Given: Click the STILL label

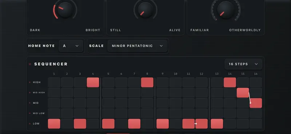Looking at the screenshot, I should 115,30.
